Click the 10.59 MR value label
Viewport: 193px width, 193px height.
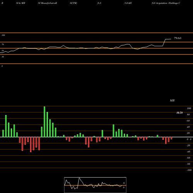tap(179, 113)
